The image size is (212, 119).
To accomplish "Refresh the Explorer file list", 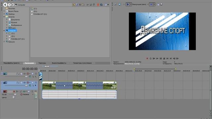I will (77, 5).
